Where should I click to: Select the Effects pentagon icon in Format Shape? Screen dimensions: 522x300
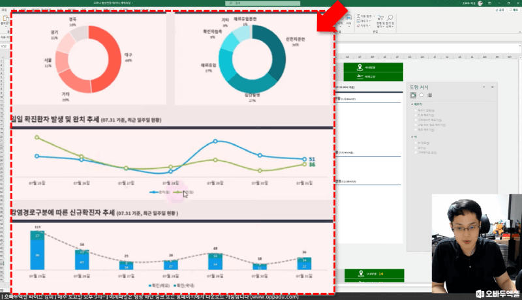422,95
